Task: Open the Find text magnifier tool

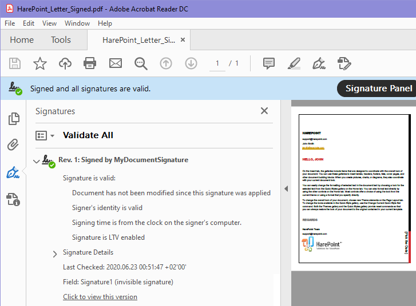Action: [141, 64]
